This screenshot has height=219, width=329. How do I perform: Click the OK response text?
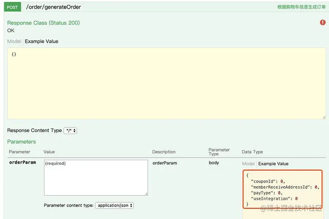tap(11, 30)
